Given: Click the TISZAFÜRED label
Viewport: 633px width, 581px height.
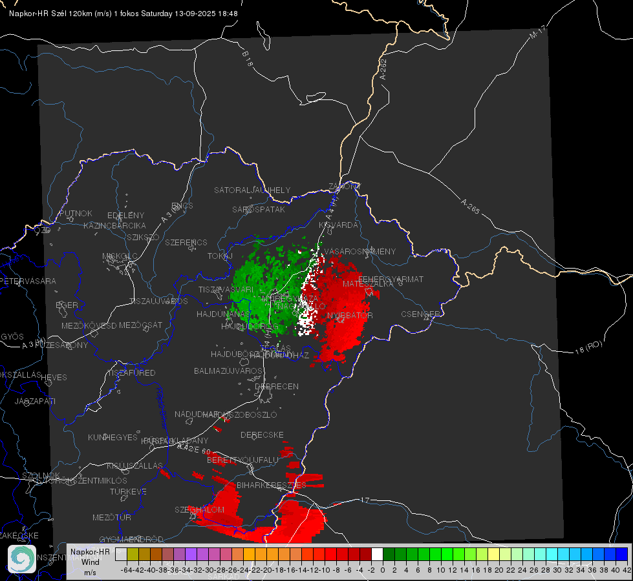Looking at the screenshot, I should tap(132, 373).
